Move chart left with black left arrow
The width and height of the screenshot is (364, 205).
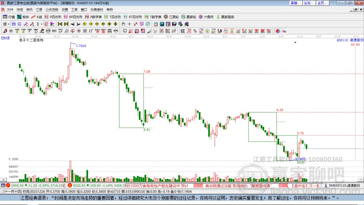coord(73,24)
